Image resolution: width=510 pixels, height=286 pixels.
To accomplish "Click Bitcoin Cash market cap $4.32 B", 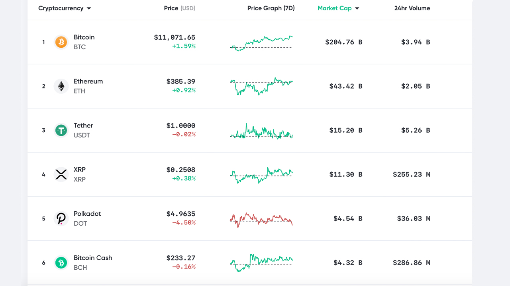I will (x=348, y=263).
